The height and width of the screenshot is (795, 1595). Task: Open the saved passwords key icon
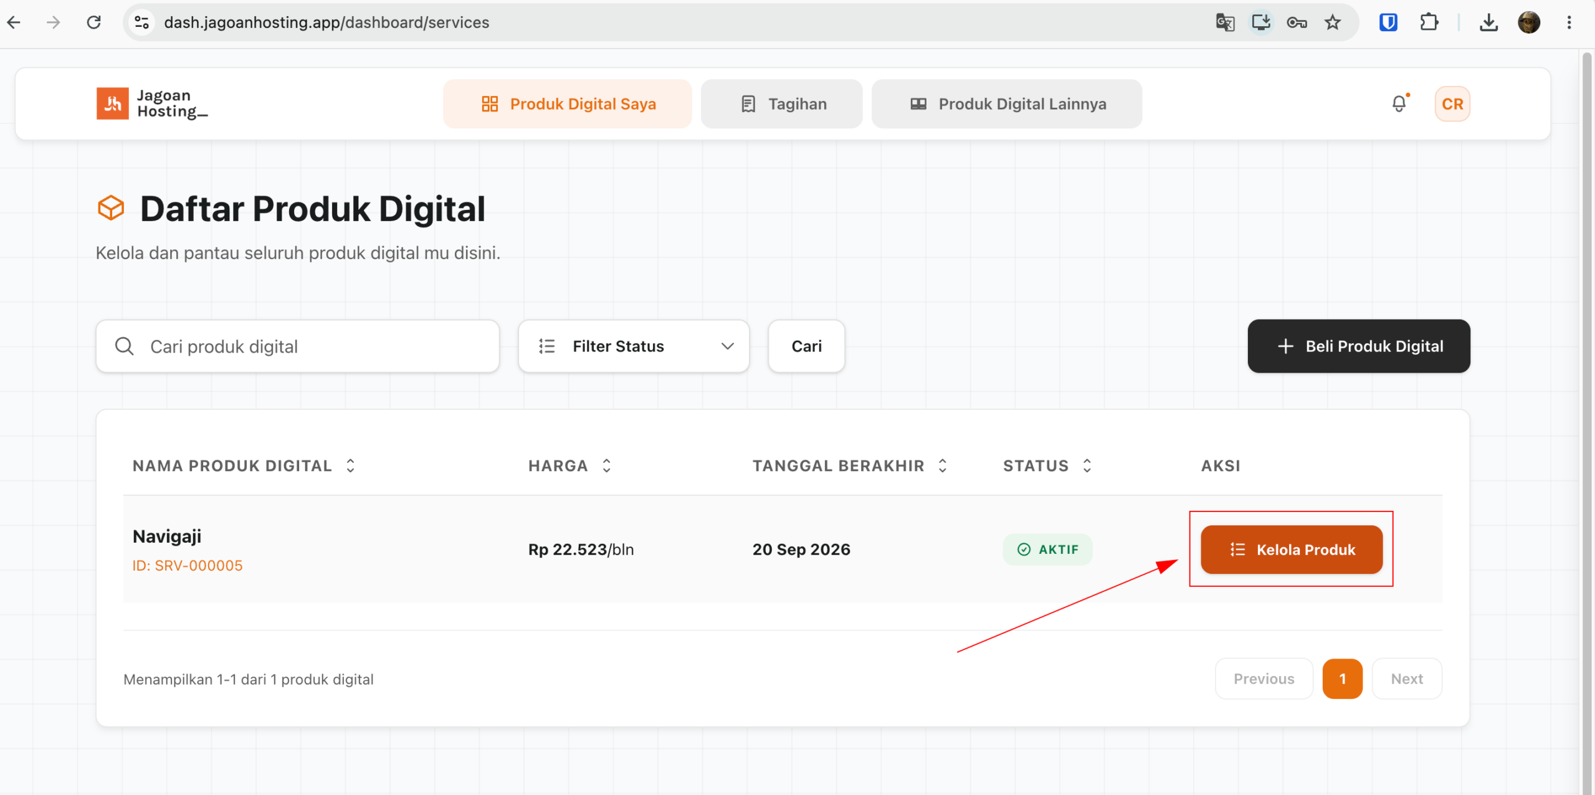point(1297,22)
